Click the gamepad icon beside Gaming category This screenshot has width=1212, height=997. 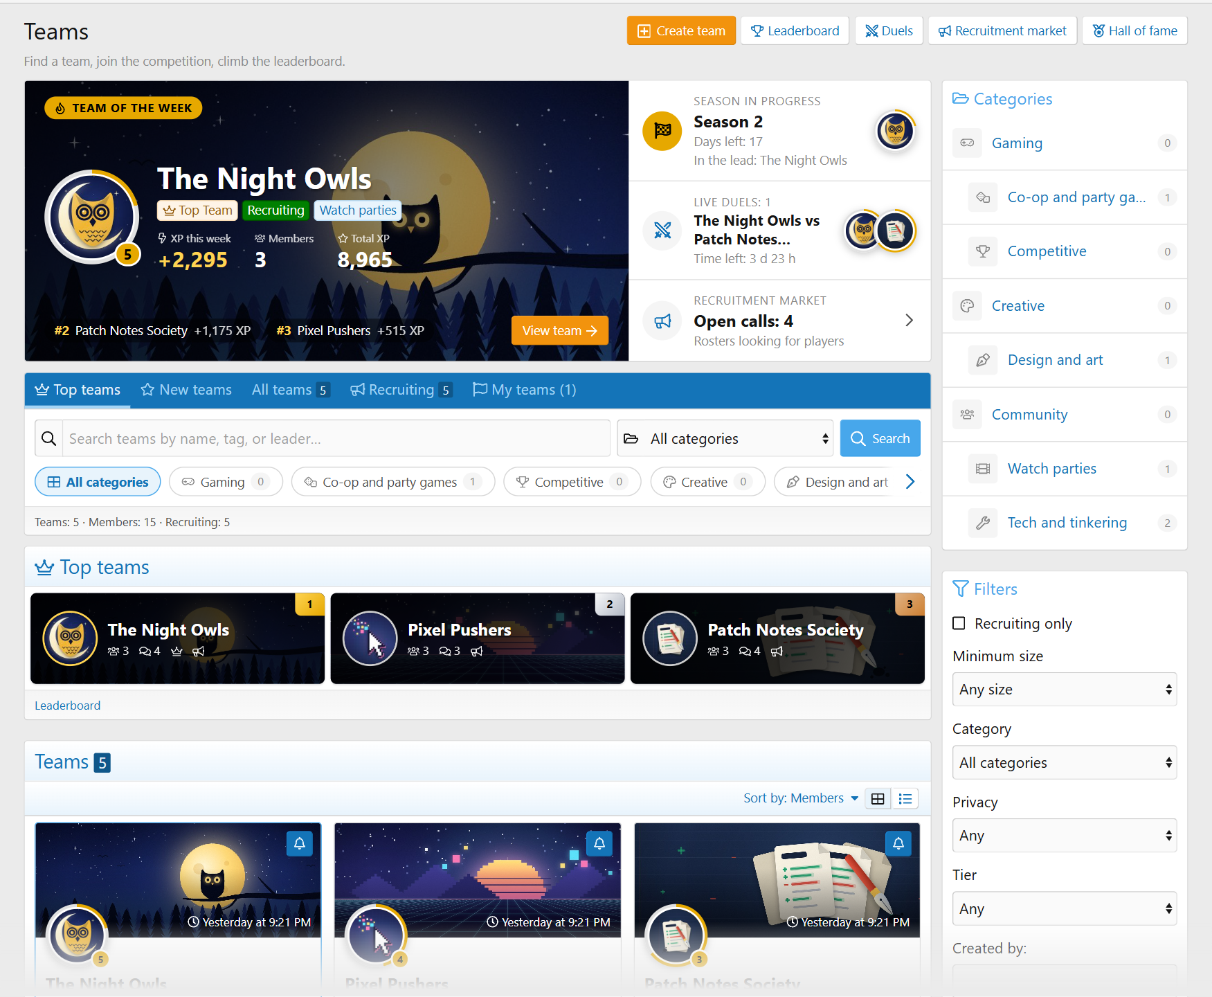[967, 143]
